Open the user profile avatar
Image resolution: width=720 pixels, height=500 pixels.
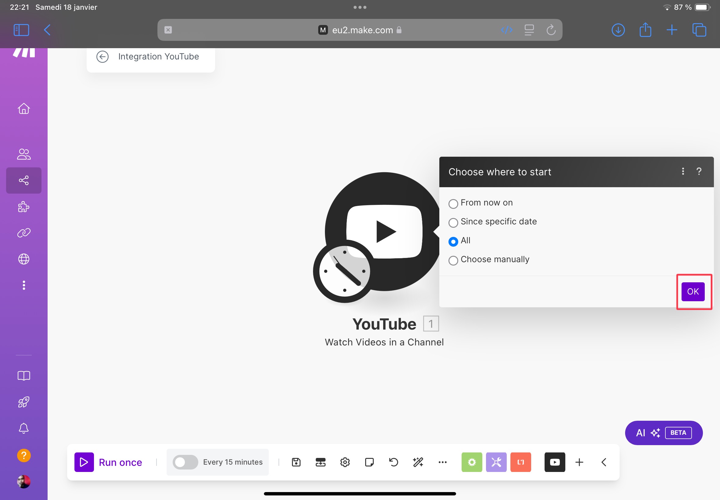coord(24,481)
